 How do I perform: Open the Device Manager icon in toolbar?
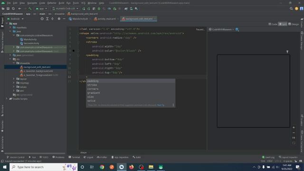tap(131, 9)
